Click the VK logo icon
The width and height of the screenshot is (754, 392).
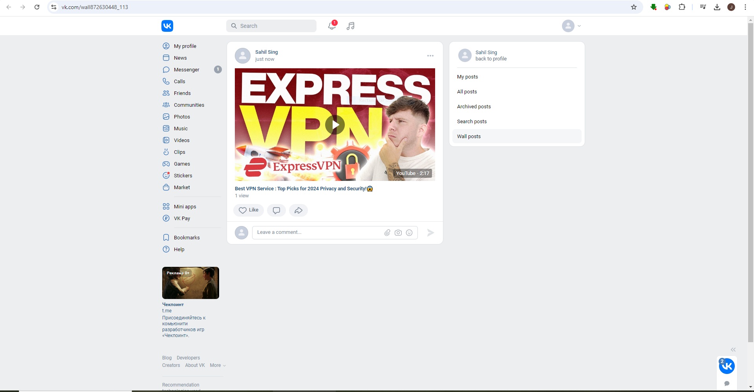(x=167, y=26)
